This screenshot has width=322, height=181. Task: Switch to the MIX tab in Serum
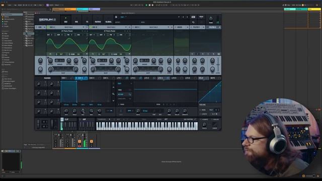(76, 20)
